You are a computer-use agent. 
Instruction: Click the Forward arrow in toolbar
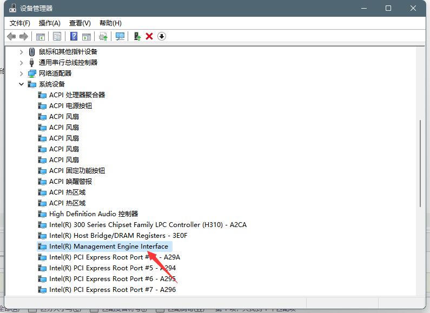click(23, 36)
